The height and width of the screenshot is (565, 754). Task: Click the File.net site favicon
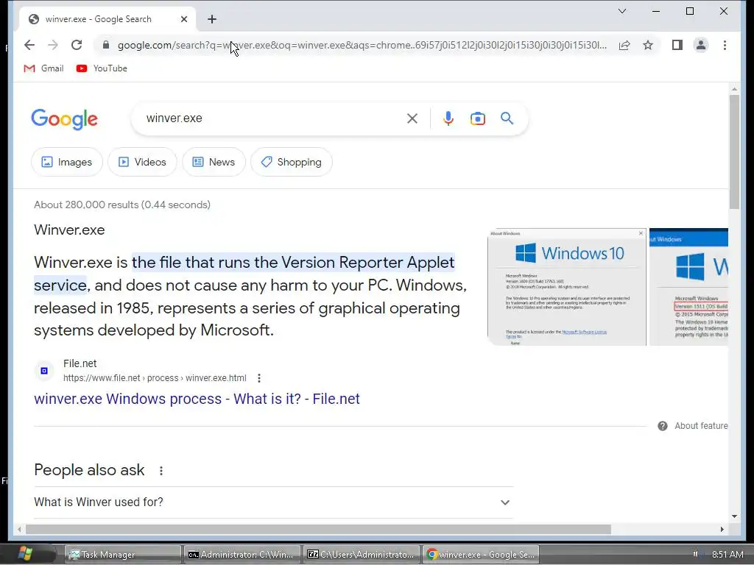[44, 371]
